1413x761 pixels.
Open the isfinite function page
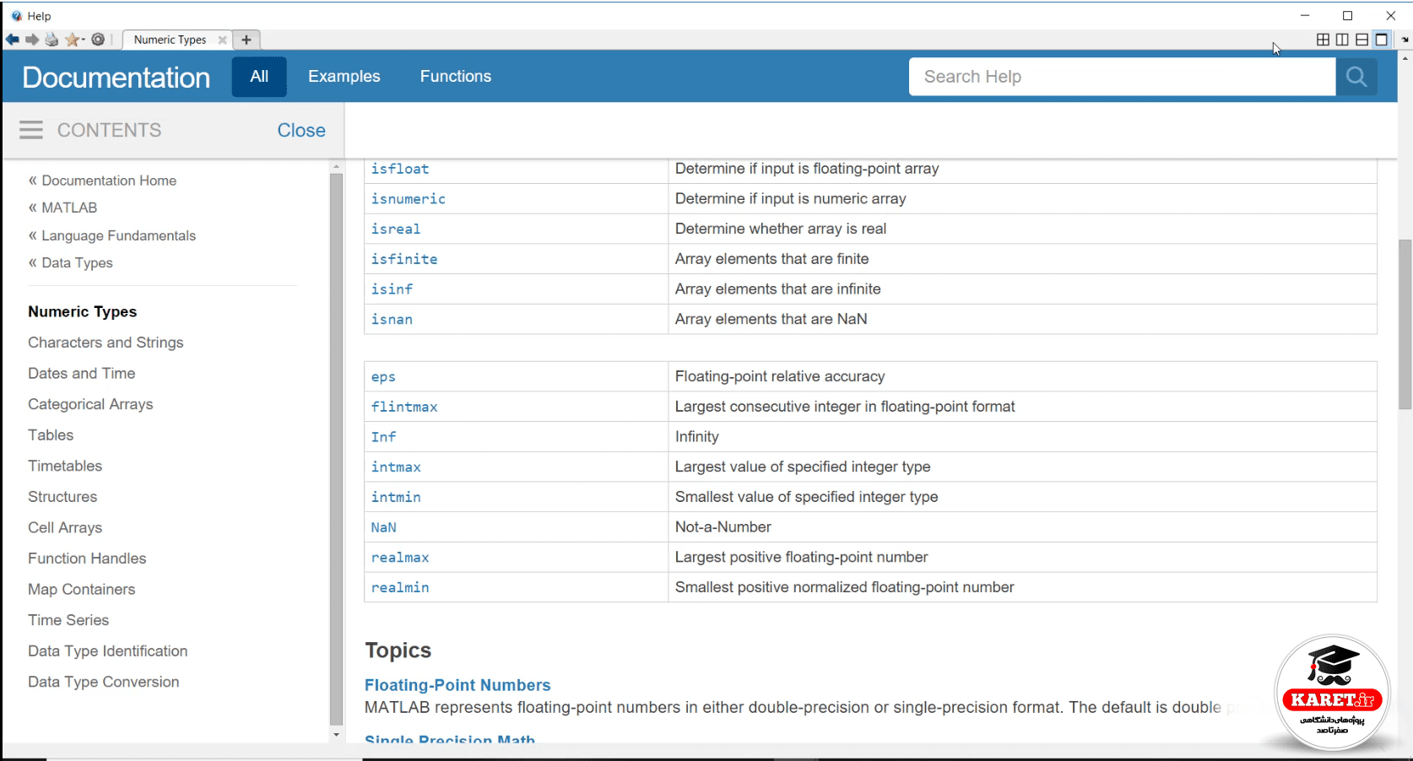coord(404,259)
